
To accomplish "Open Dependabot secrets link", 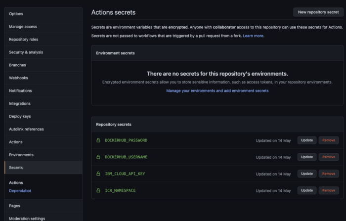I will (20, 191).
